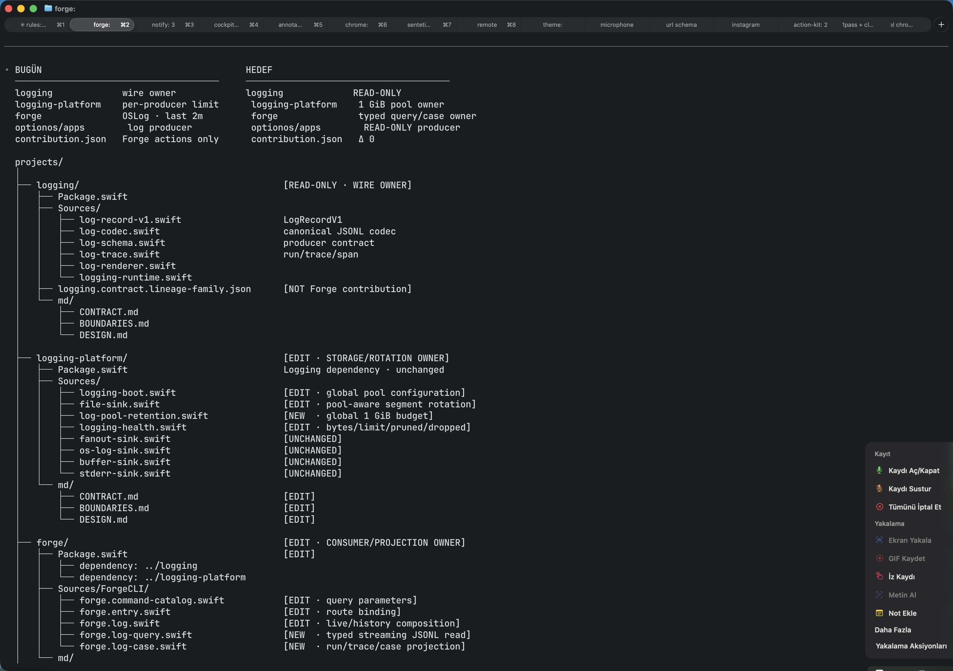Click the logging-platform/ directory line

[82, 358]
